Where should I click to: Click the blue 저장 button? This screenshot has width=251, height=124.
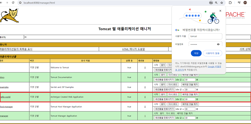[x=196, y=53]
